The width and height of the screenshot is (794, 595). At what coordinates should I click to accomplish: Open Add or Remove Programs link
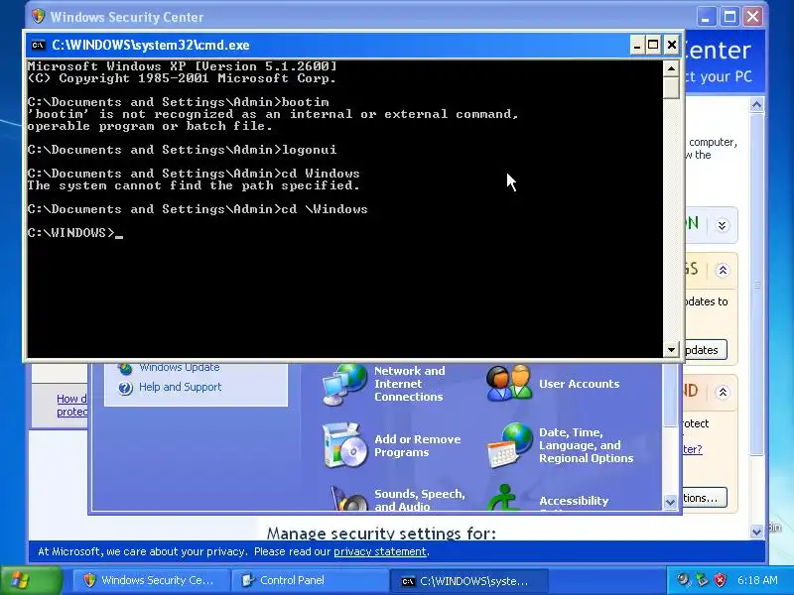[417, 445]
